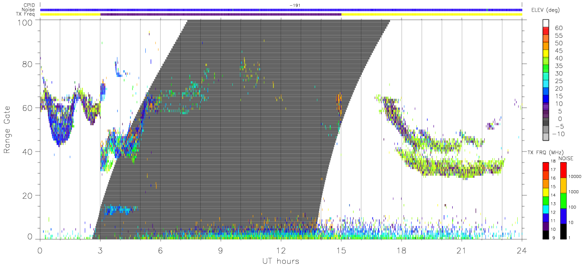Click the -191 CPID value
This screenshot has width=587, height=271.
tap(295, 5)
